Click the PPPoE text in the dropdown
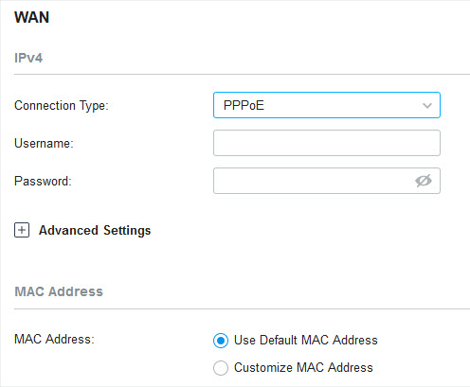Image resolution: width=470 pixels, height=387 pixels. point(244,105)
